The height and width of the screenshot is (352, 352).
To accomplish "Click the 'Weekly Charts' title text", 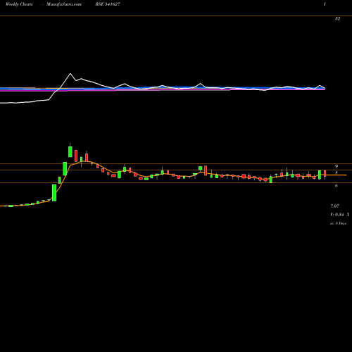I will pos(19,4).
